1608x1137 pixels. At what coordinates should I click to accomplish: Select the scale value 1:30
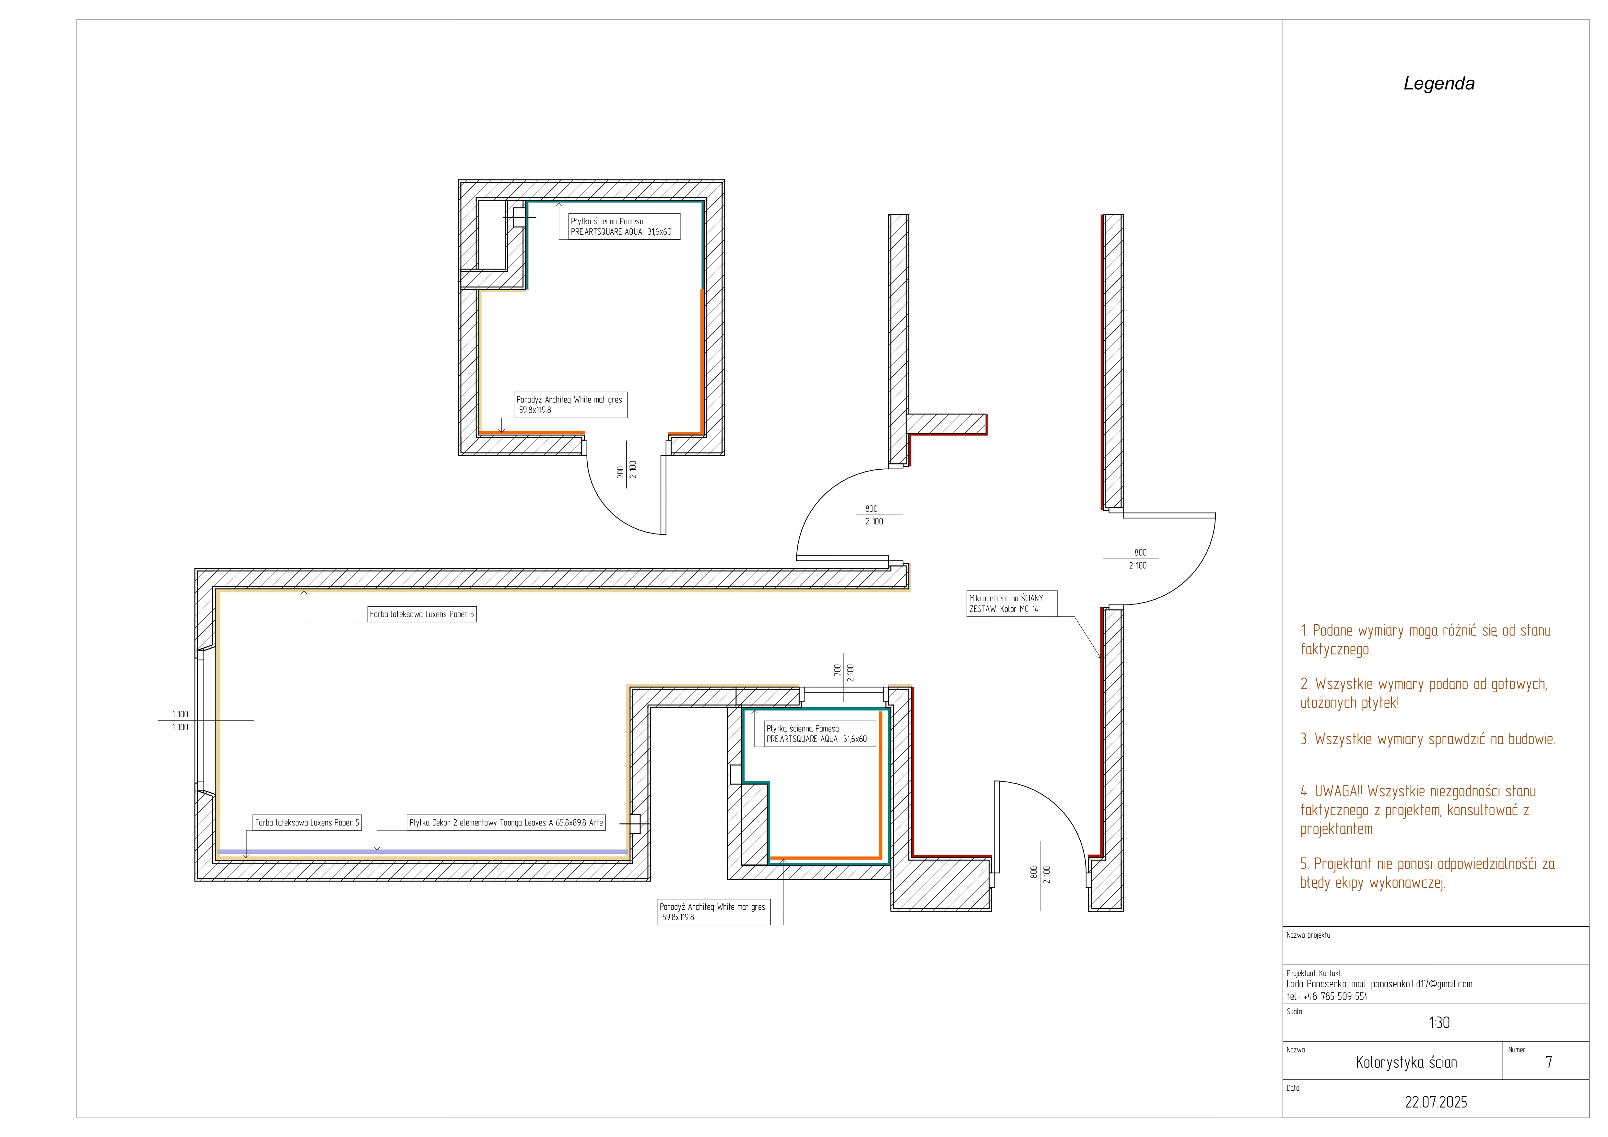point(1438,1023)
